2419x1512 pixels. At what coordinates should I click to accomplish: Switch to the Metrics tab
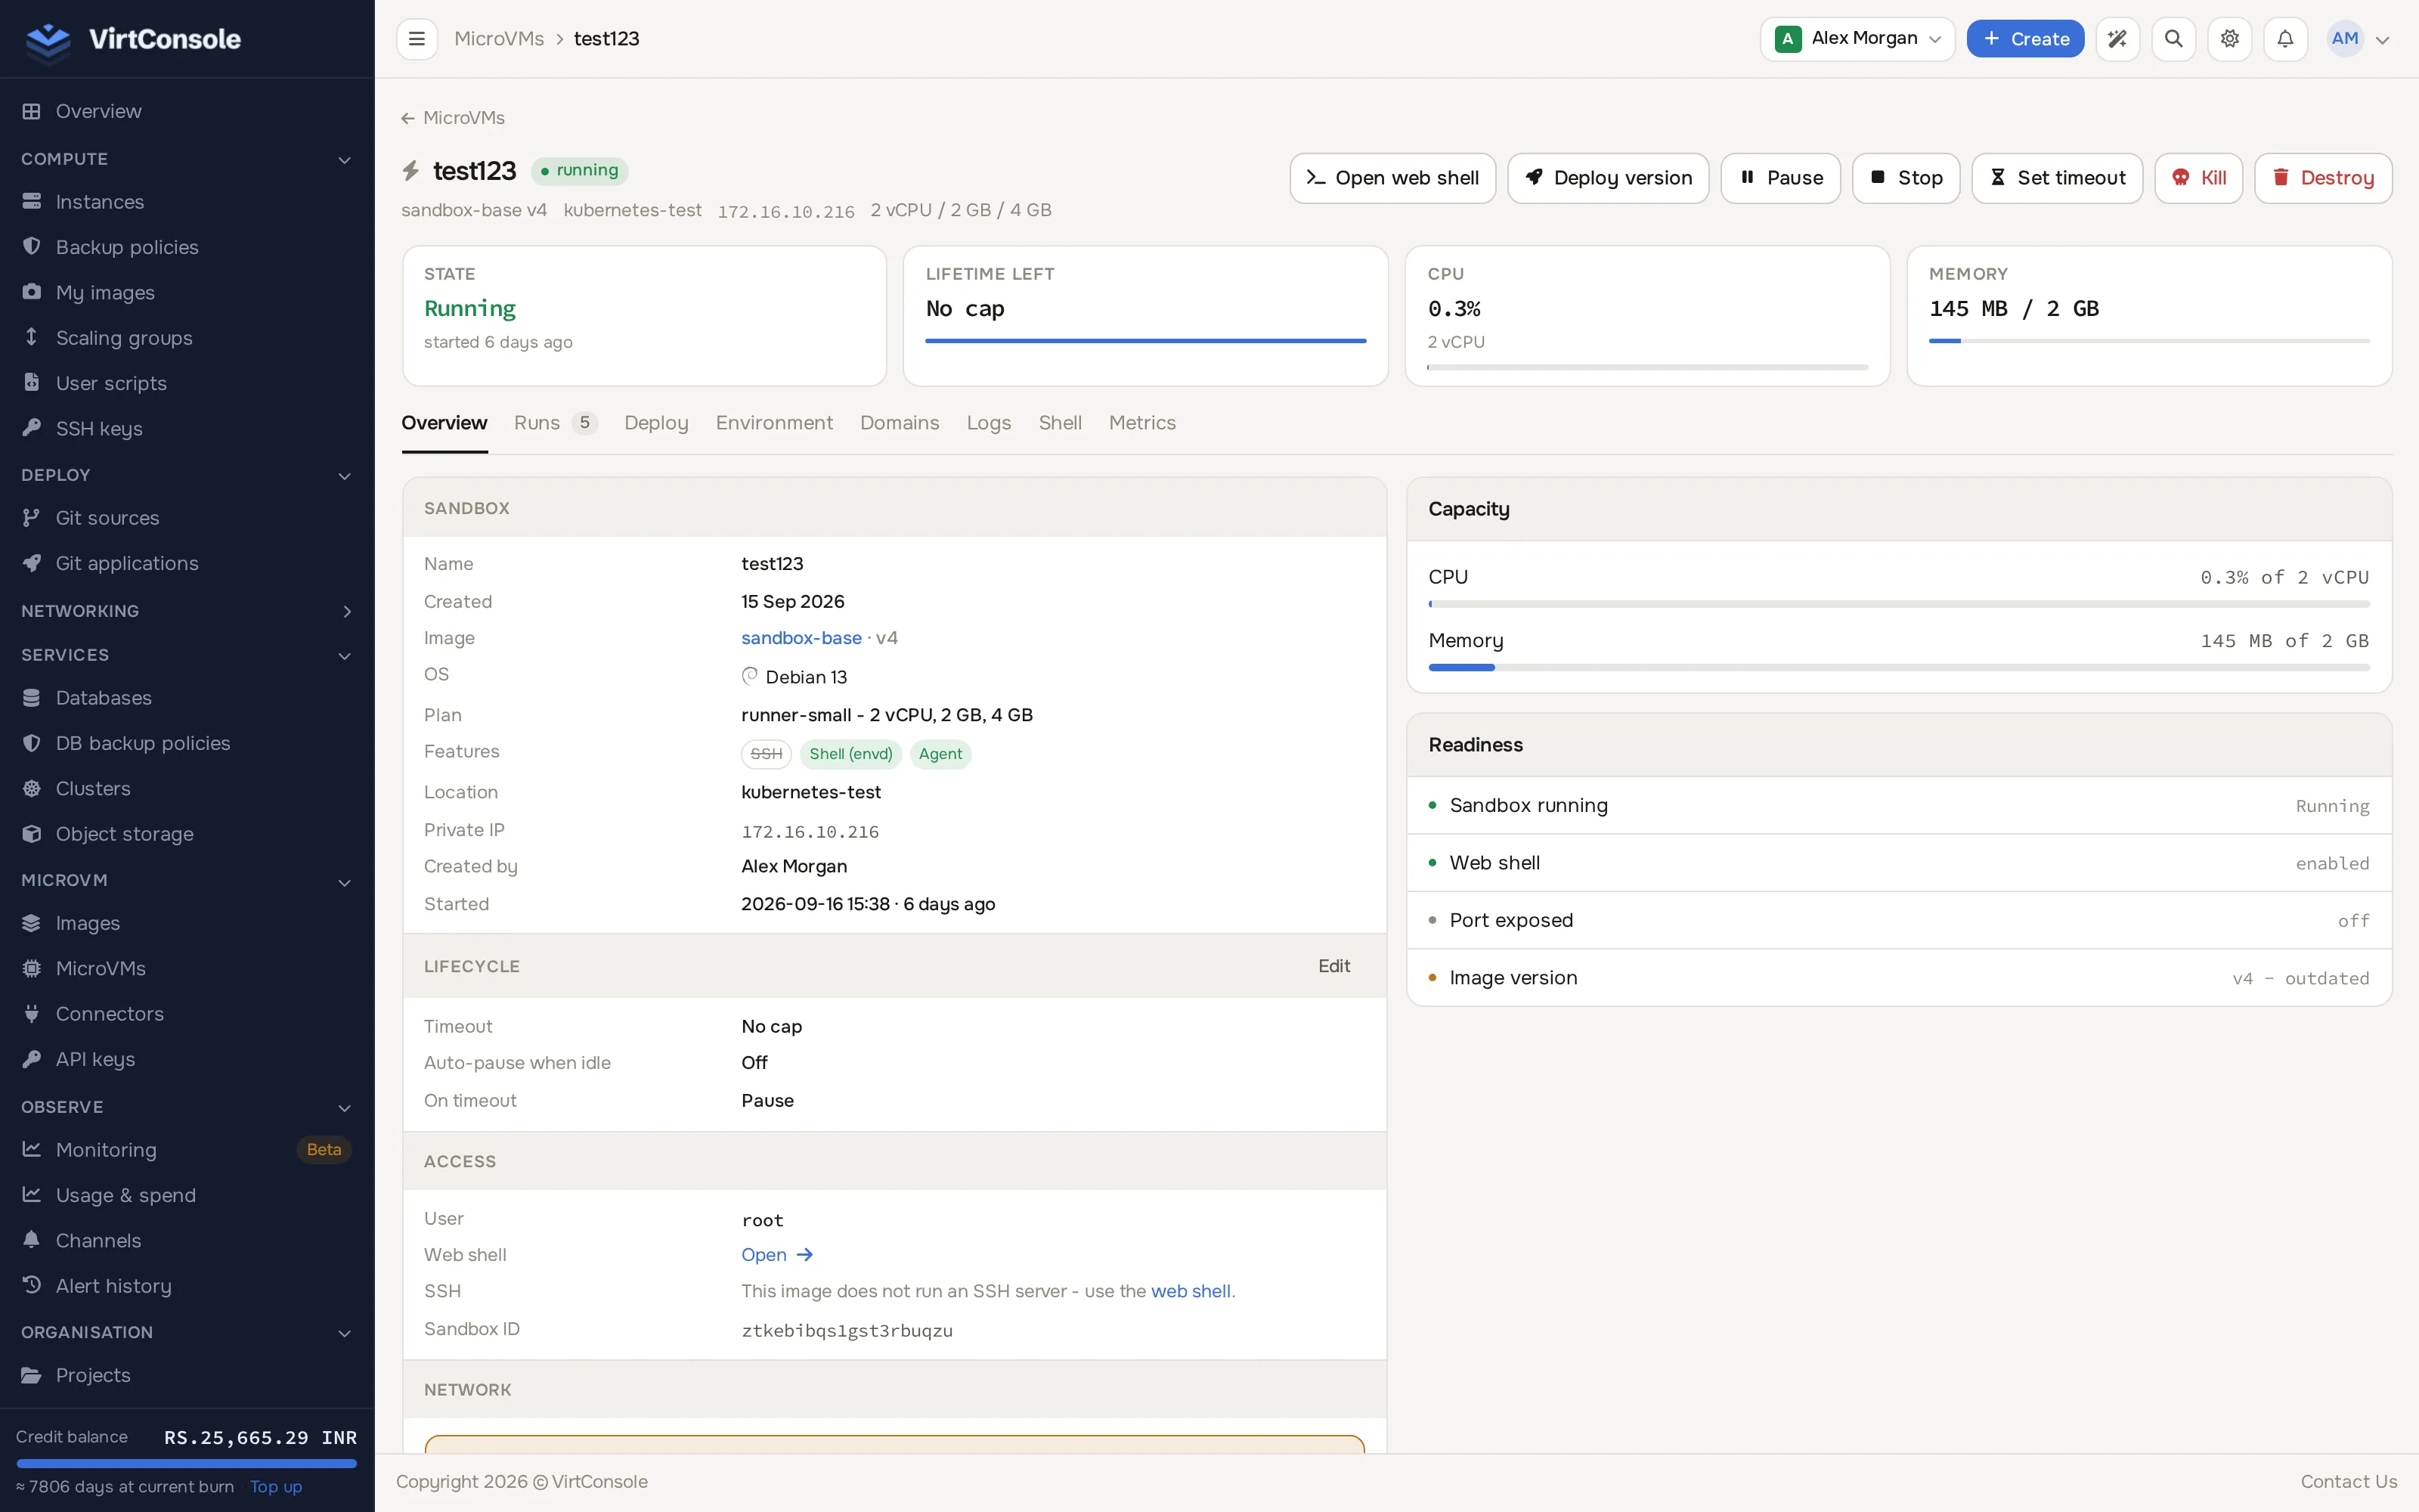point(1141,423)
